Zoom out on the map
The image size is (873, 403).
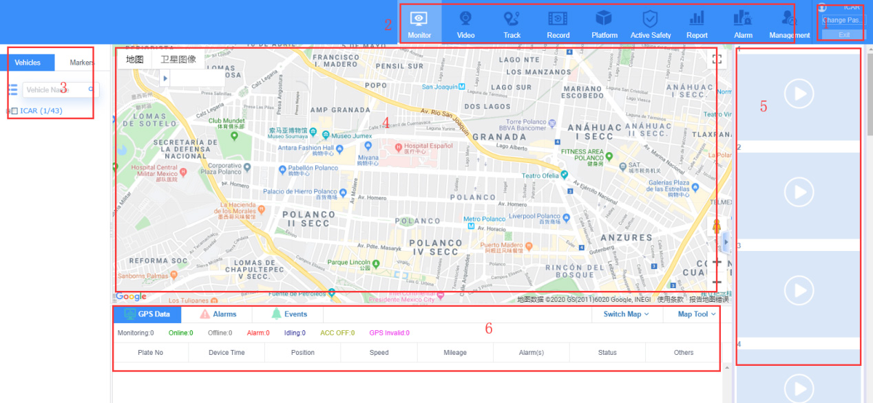tap(717, 282)
